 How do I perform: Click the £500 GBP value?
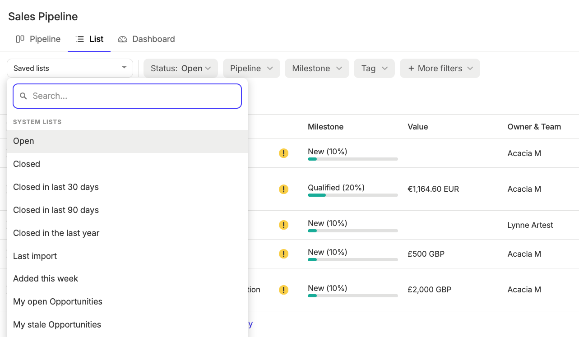coord(426,254)
